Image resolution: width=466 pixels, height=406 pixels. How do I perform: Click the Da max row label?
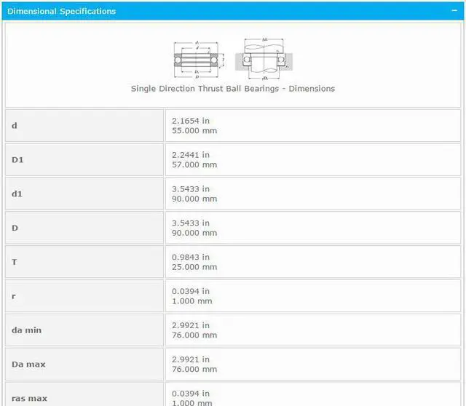pos(28,365)
